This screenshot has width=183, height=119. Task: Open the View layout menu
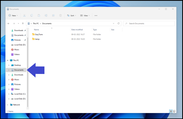(x=85, y=16)
